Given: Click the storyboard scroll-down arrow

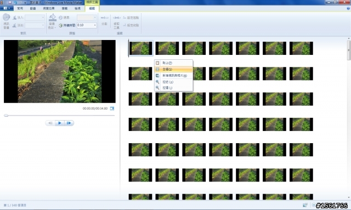Looking at the screenshot, I should (x=349, y=197).
